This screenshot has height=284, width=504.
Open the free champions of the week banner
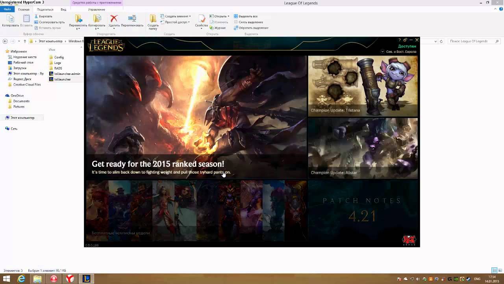coord(196,211)
